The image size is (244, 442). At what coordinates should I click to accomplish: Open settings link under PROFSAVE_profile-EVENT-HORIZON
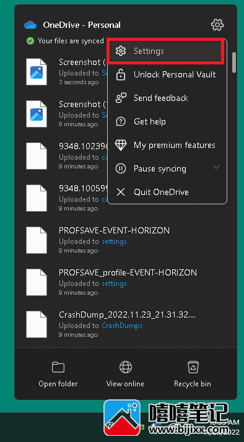tap(114, 284)
